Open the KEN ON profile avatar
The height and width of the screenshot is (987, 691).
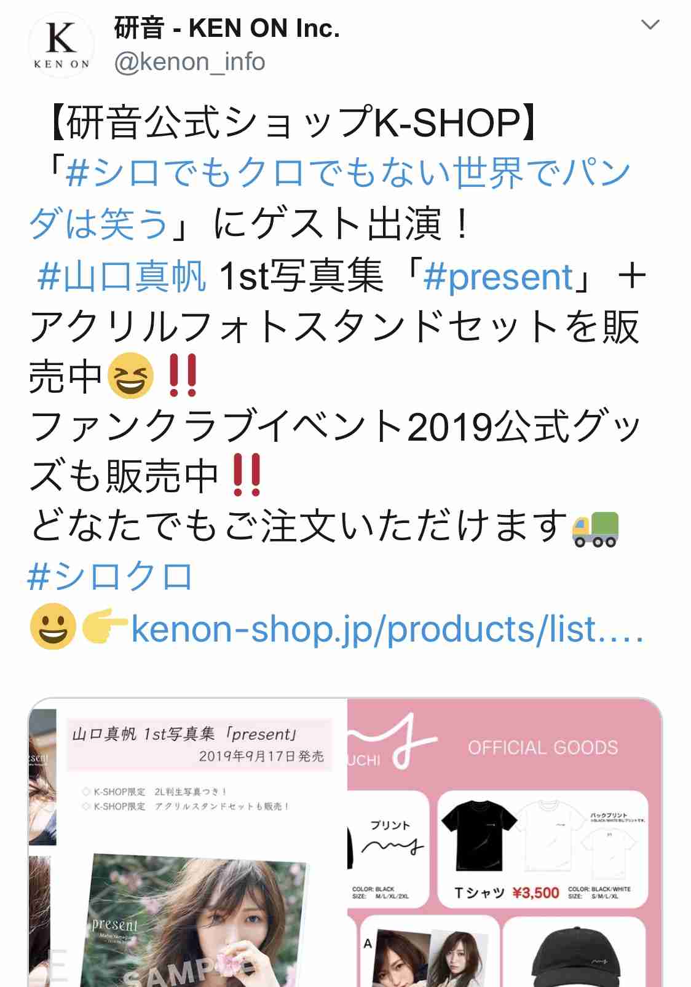(x=61, y=45)
